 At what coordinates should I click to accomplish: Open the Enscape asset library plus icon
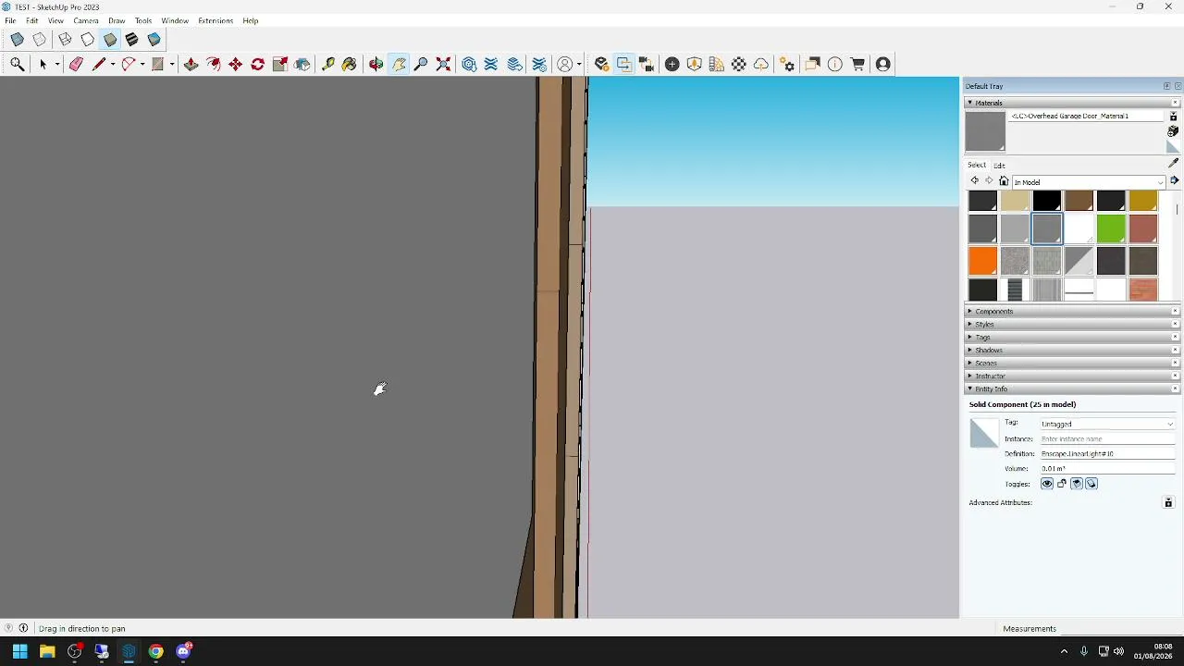(x=672, y=64)
